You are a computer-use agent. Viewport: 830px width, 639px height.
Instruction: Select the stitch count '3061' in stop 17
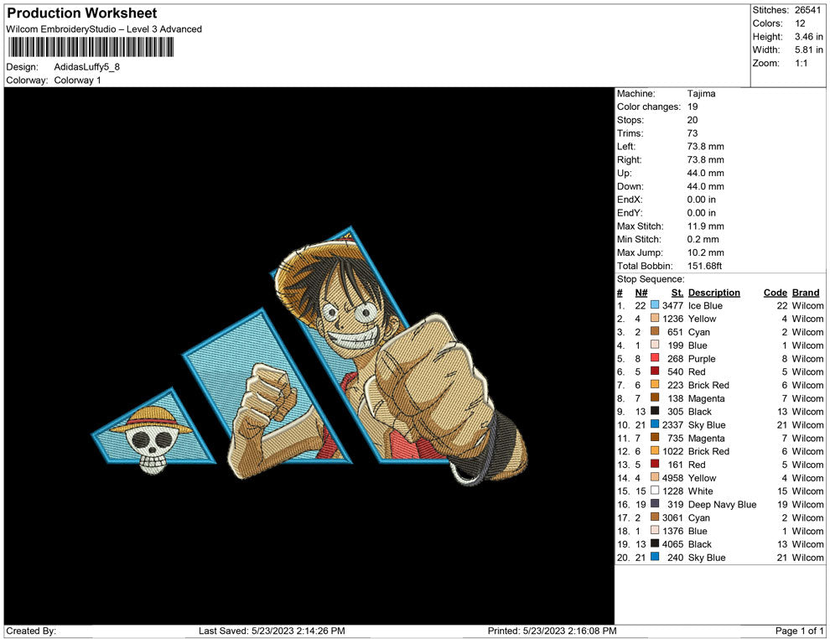672,517
